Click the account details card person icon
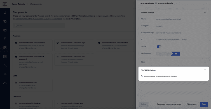 click(16, 43)
